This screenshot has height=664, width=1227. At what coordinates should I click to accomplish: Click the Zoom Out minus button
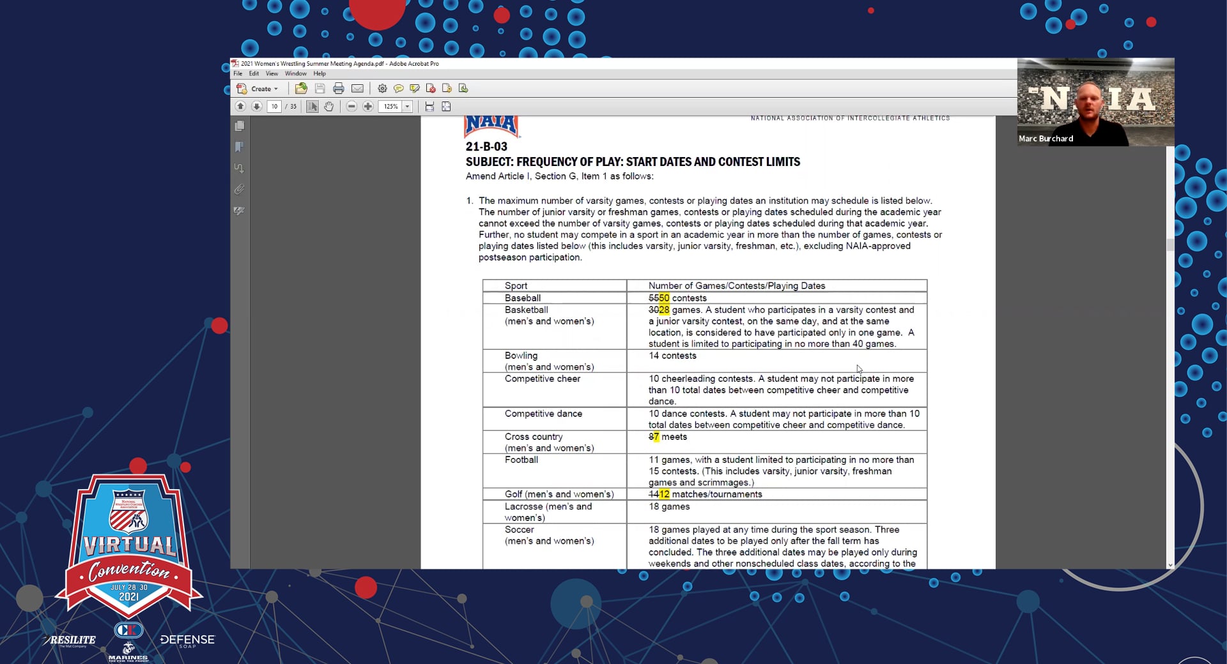click(x=351, y=107)
